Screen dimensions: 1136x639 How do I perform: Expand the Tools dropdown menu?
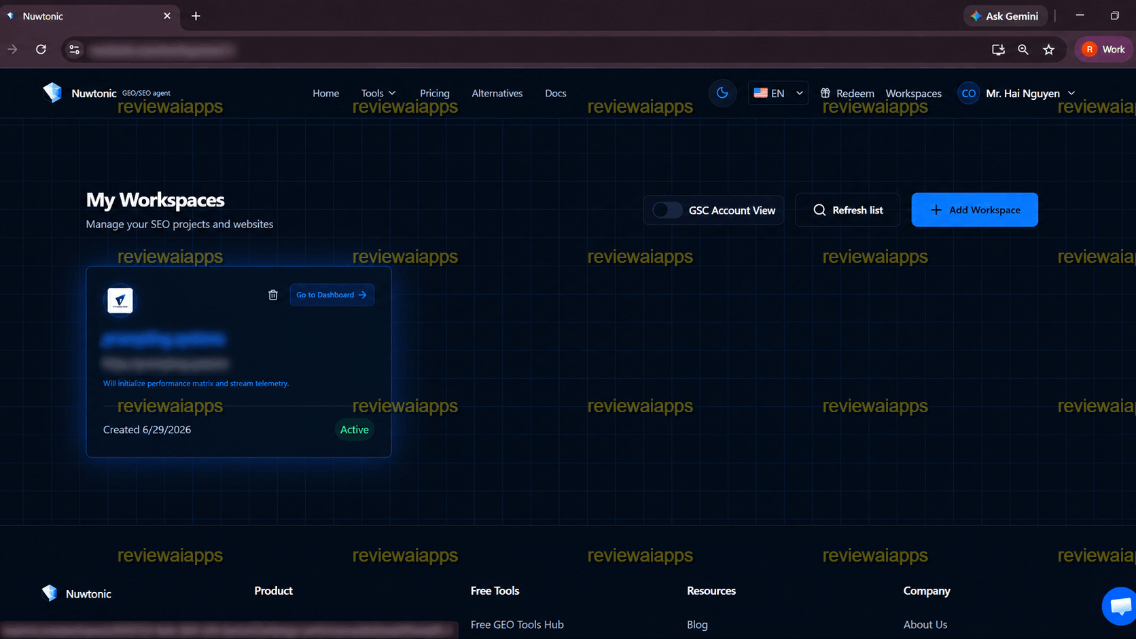pyautogui.click(x=378, y=93)
